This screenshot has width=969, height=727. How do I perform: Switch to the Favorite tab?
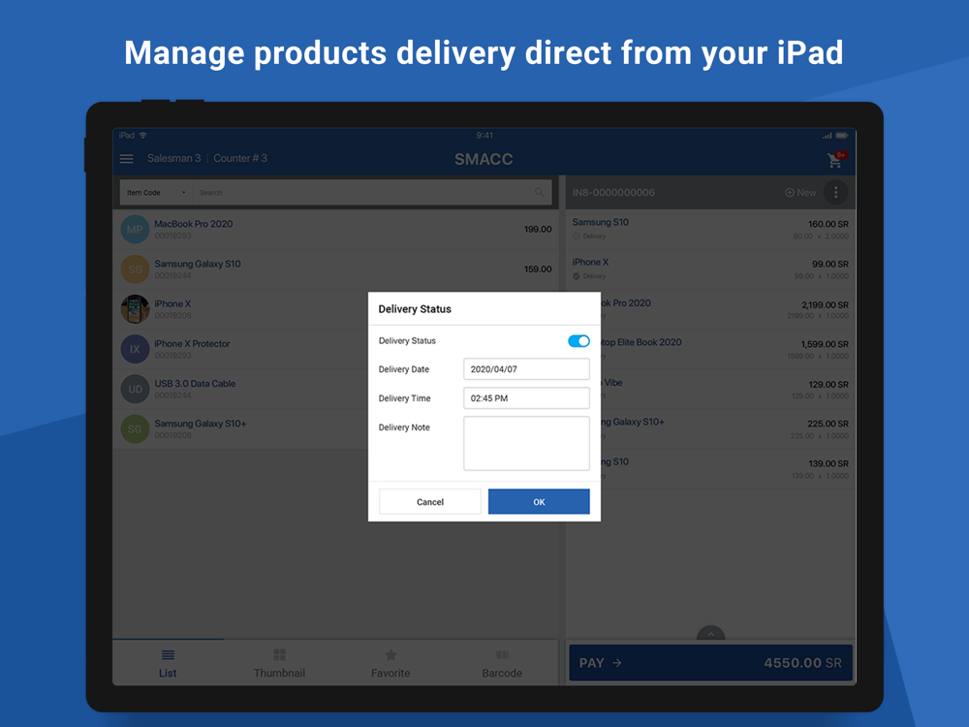(391, 663)
